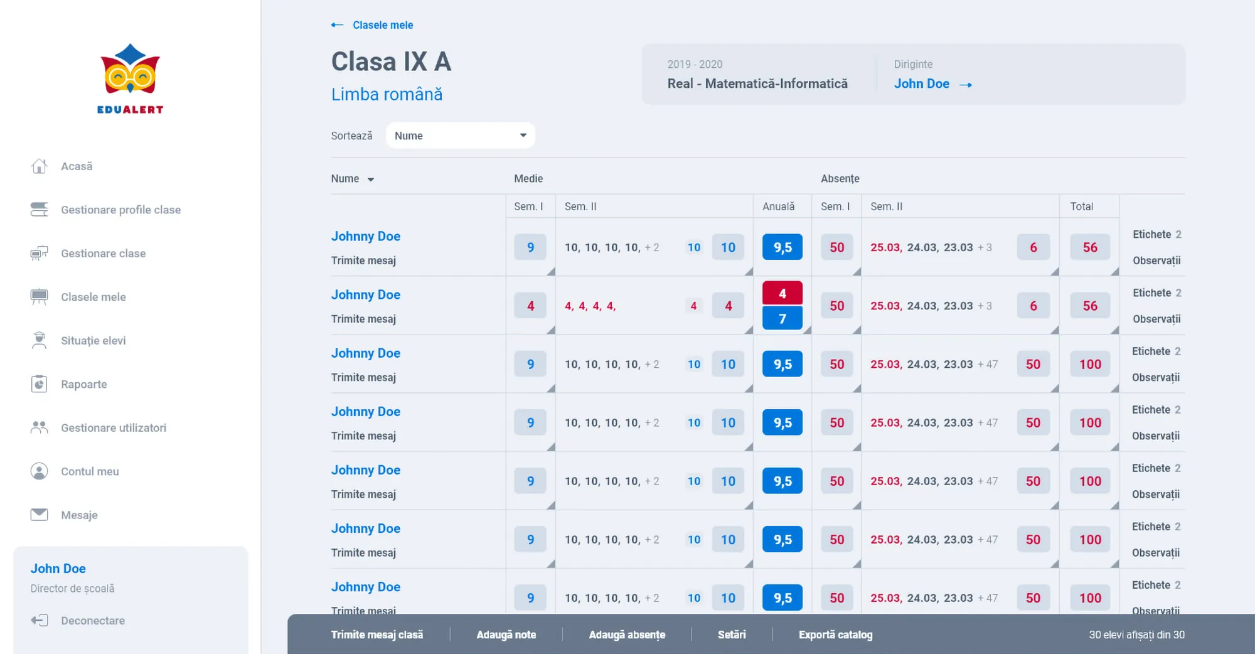
Task: Toggle sort arrow on Nume column header
Action: pyautogui.click(x=371, y=180)
